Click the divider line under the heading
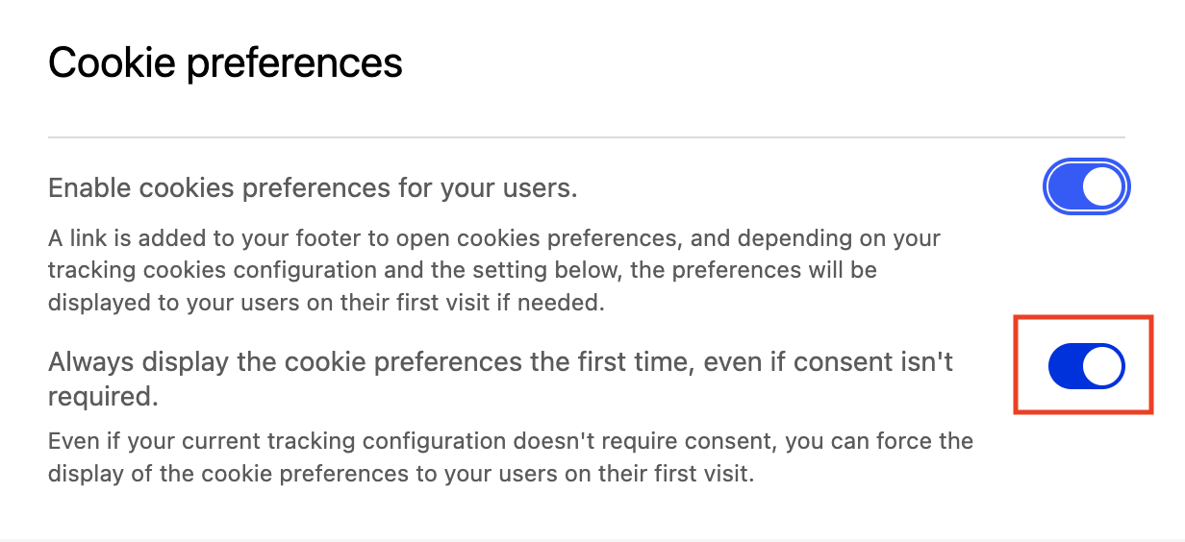 [586, 137]
